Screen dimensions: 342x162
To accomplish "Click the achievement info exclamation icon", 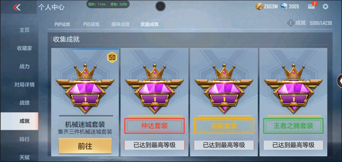I will click(x=290, y=23).
